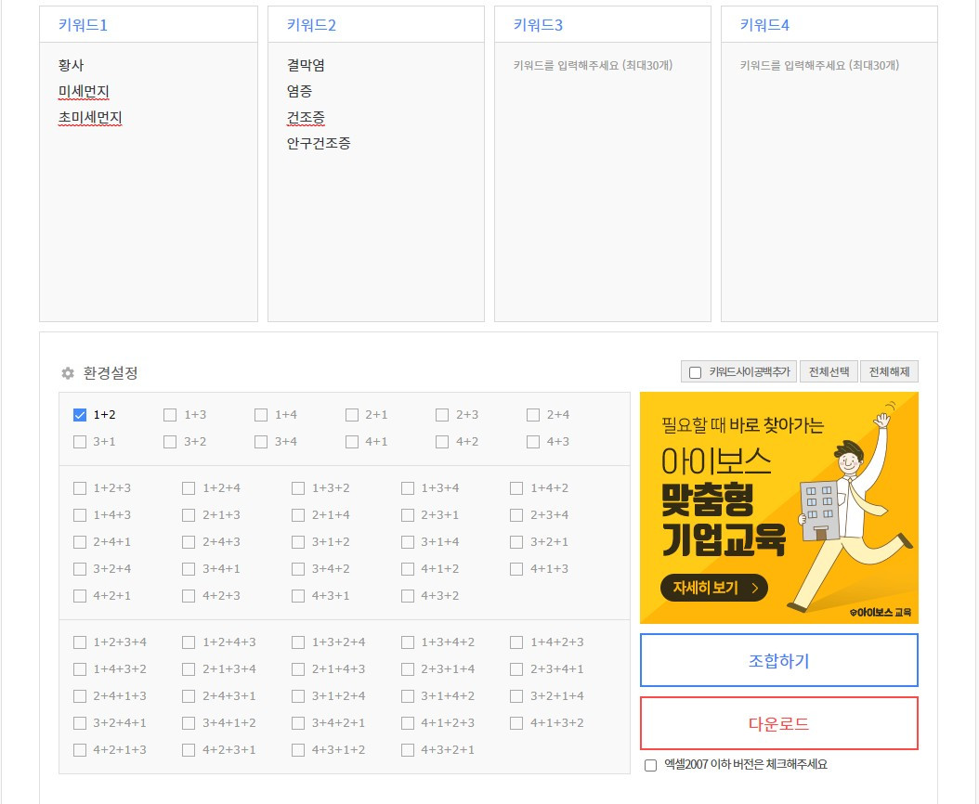This screenshot has width=979, height=804.
Task: Select the 1+4+2+3 combination checkbox
Action: [516, 642]
